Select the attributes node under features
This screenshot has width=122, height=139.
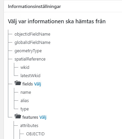tap(29, 126)
